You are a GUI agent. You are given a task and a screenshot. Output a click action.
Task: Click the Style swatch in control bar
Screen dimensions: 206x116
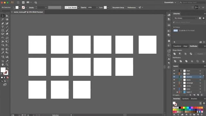(x=105, y=7)
